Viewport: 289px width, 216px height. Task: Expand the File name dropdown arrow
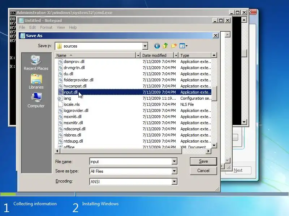(x=174, y=161)
